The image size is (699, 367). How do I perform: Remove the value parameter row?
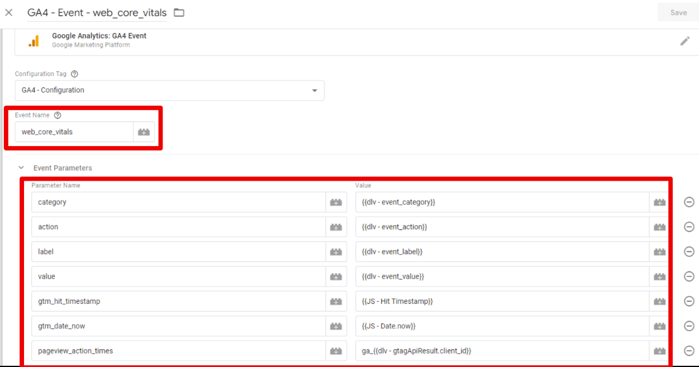(689, 276)
